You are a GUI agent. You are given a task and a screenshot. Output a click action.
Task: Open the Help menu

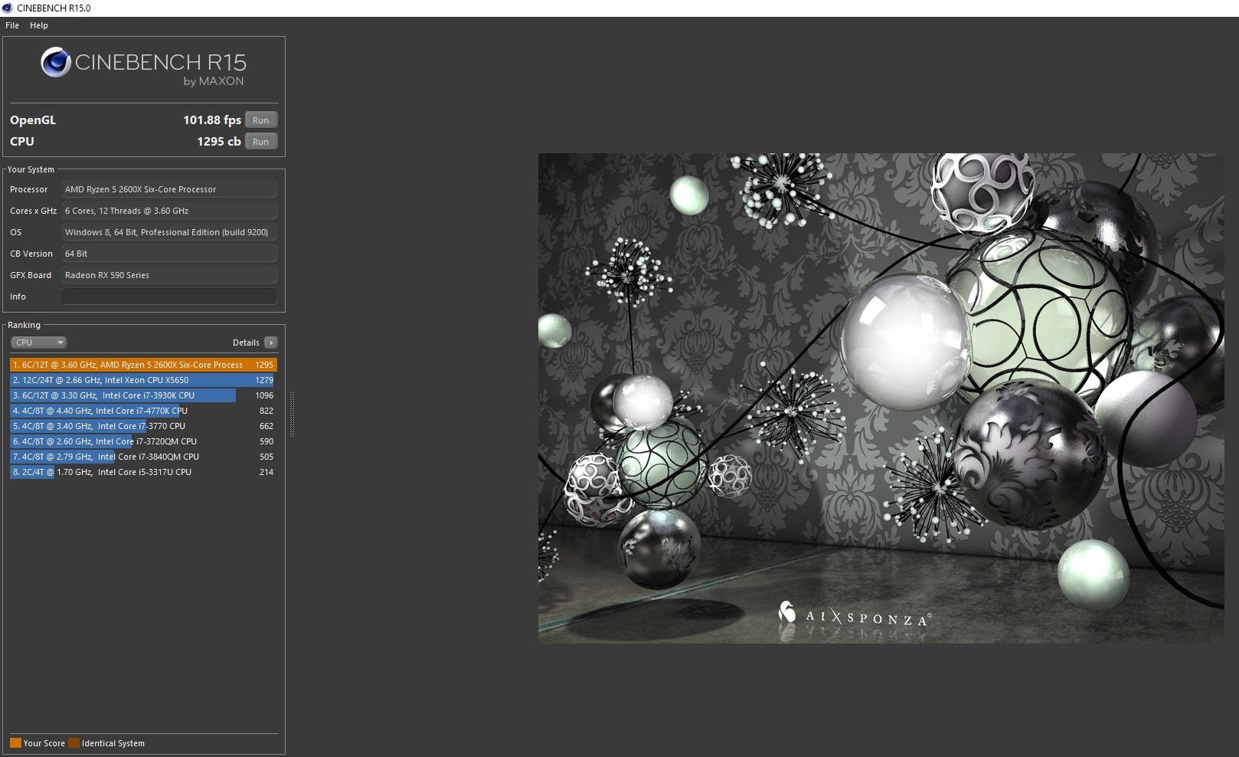point(38,25)
